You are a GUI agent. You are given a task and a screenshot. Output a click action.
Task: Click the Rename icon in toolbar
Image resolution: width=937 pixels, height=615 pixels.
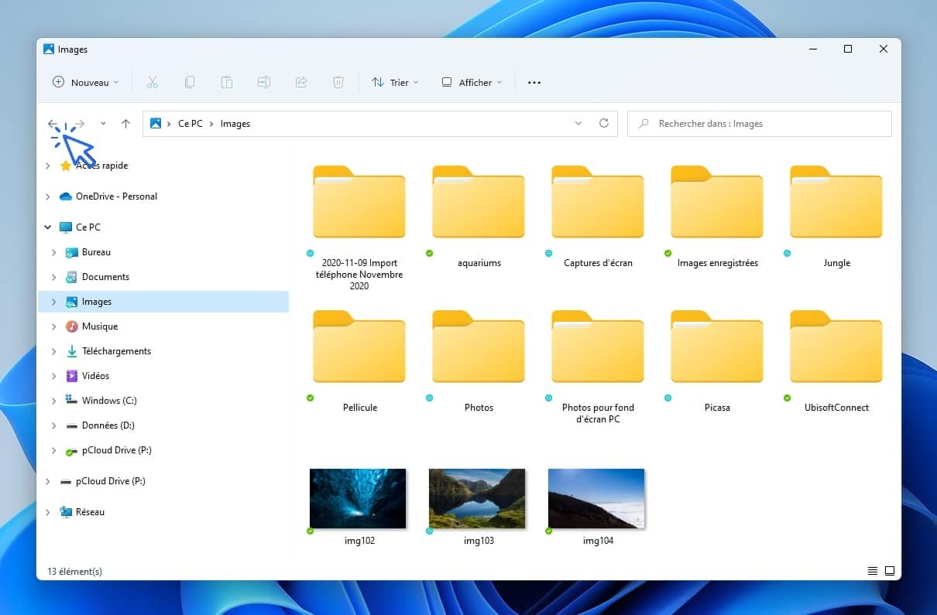264,82
